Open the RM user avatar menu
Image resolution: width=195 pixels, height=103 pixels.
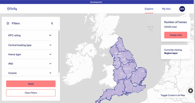coord(182,9)
